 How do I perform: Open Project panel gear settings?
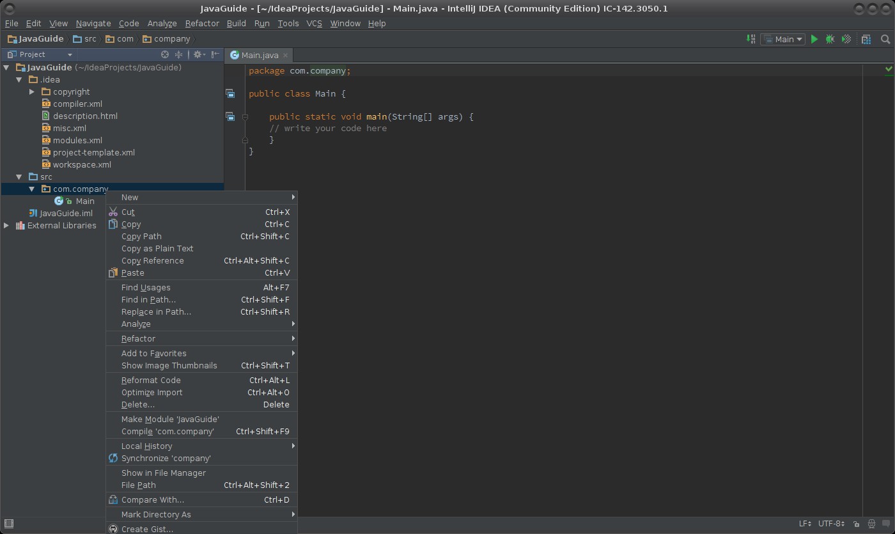coord(199,54)
